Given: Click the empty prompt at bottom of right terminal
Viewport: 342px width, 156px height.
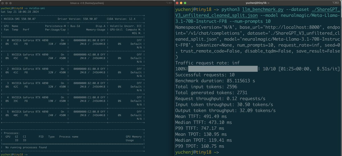Looking at the screenshot, I should tap(197, 152).
